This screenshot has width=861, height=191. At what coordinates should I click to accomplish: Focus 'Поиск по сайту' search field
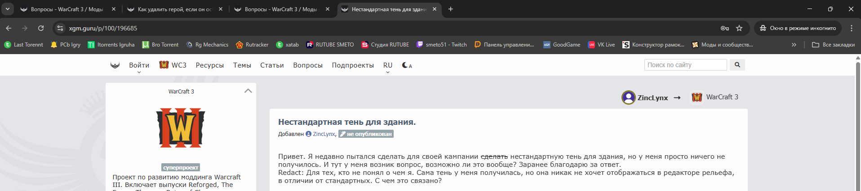click(685, 65)
